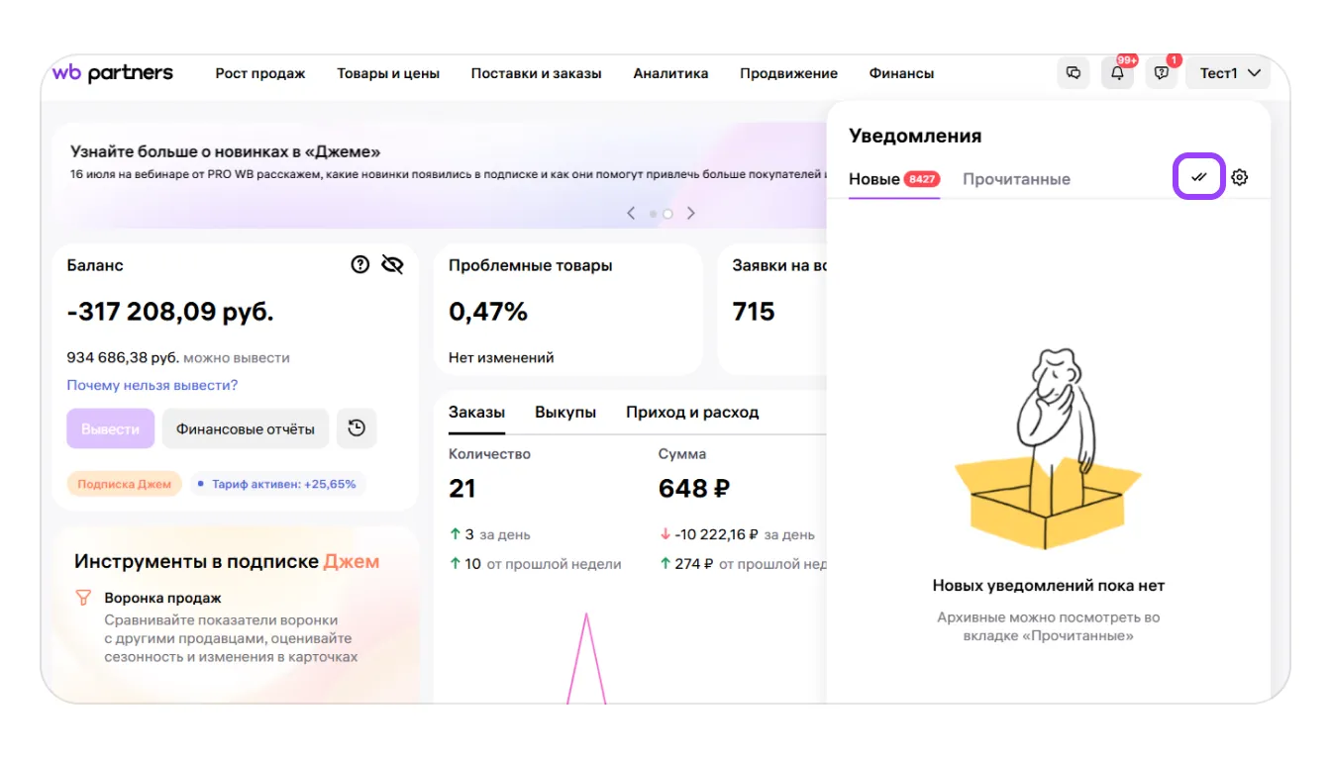This screenshot has height=758, width=1331.
Task: Click the Подписка Джем badge
Action: tap(125, 484)
